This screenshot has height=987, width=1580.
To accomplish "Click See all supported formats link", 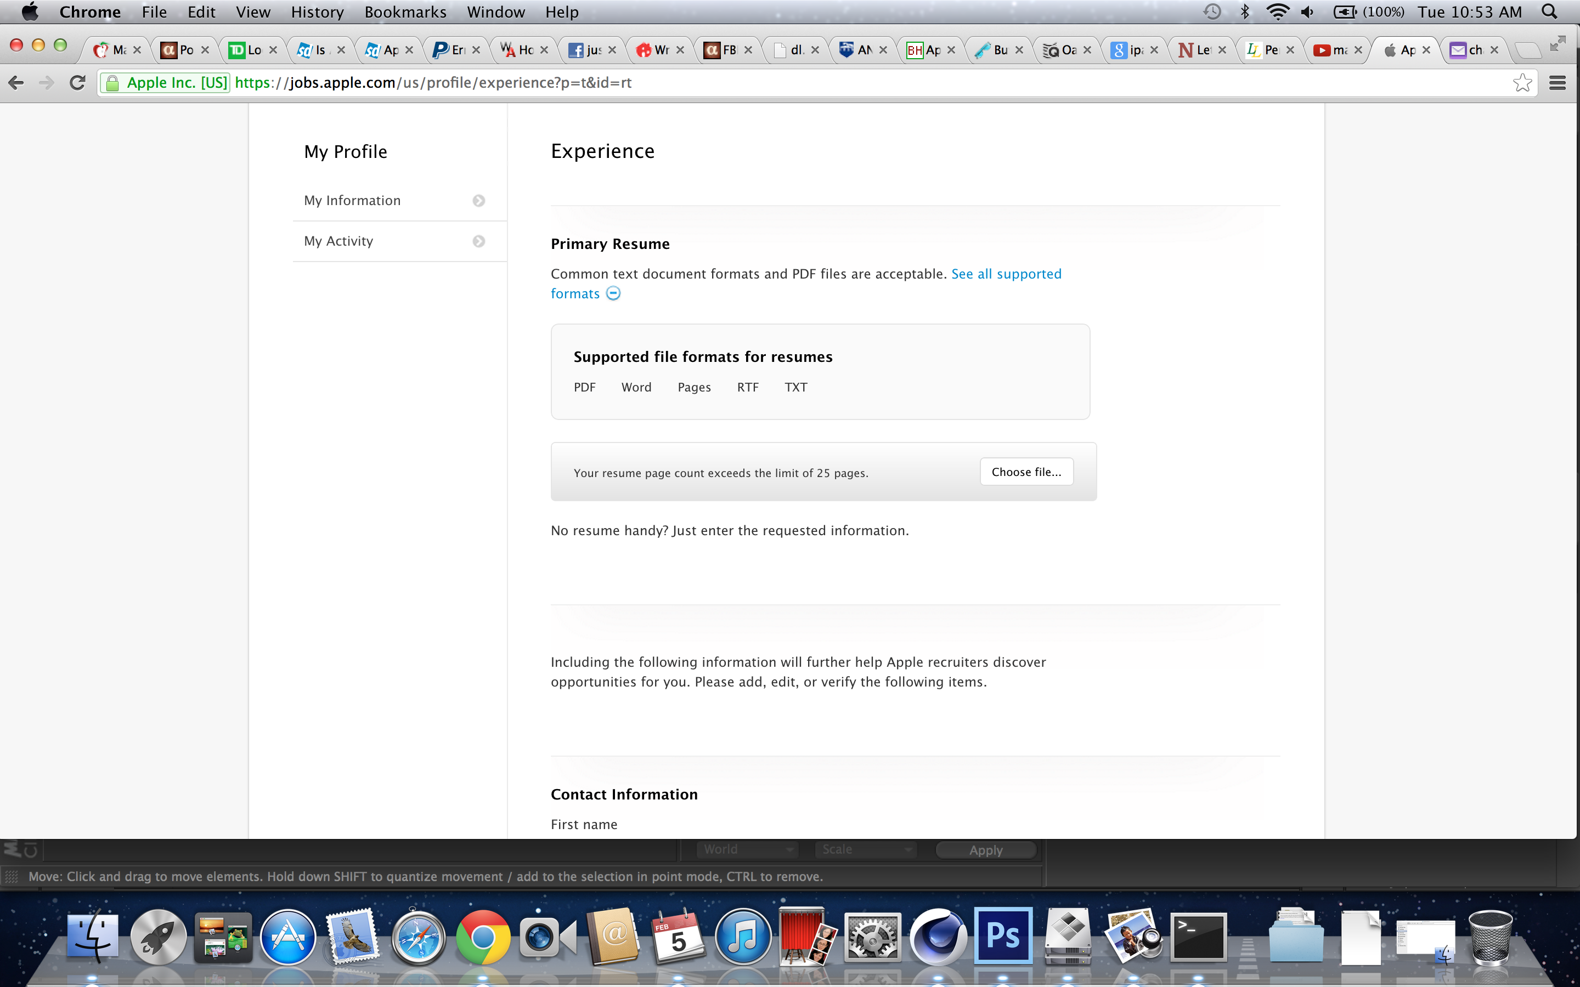I will tap(806, 284).
